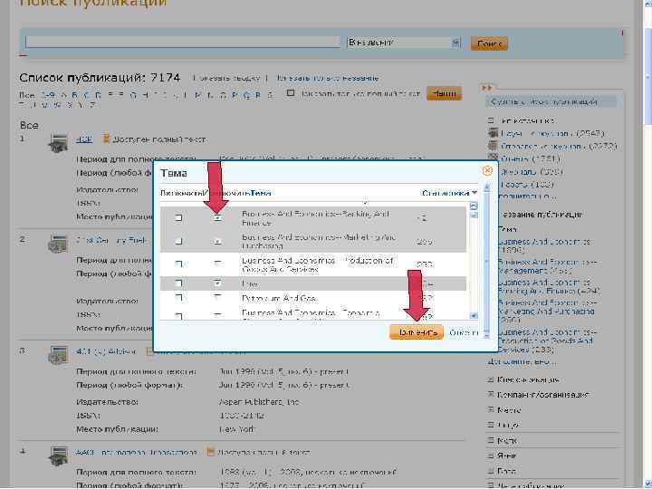Tick the exclude checkbox for Banking And Finance
The image size is (652, 489).
217,217
